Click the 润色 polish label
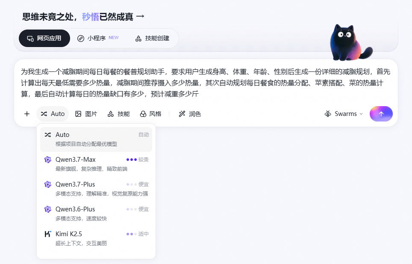Viewport: 412px width, 264px height. click(x=195, y=114)
